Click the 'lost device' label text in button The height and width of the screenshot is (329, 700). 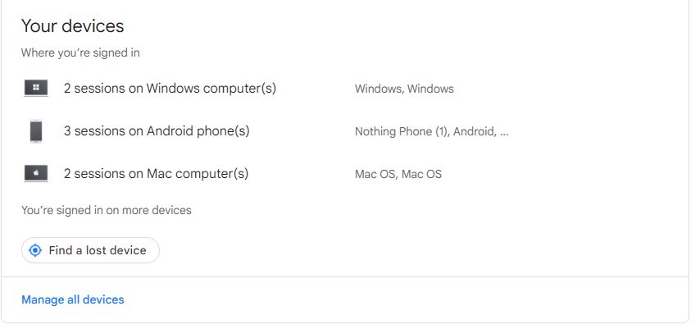tap(116, 250)
